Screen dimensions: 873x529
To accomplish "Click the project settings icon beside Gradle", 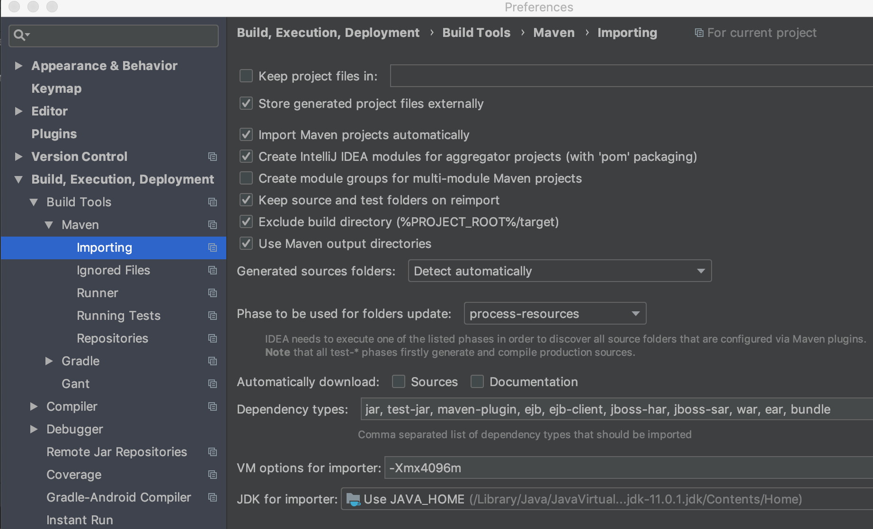I will 212,361.
